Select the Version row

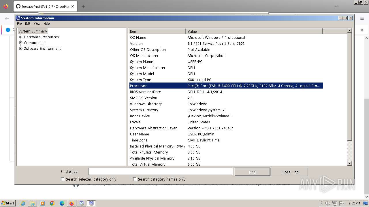click(x=226, y=44)
